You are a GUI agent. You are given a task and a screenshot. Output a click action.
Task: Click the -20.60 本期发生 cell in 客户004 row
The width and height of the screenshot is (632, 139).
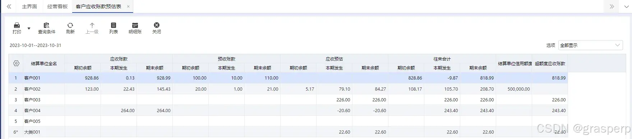click(335, 110)
